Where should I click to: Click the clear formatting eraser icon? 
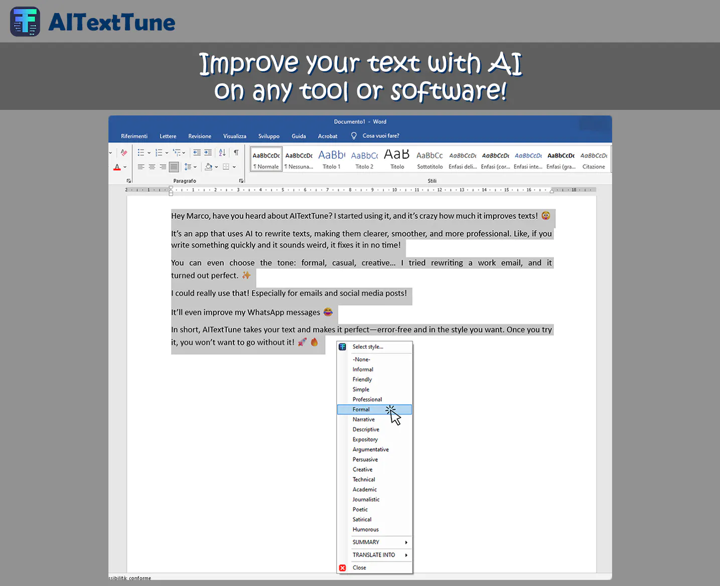coord(124,153)
